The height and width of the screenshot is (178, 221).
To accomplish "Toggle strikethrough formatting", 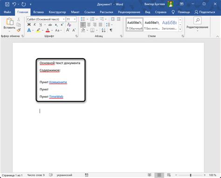I will (50, 25).
